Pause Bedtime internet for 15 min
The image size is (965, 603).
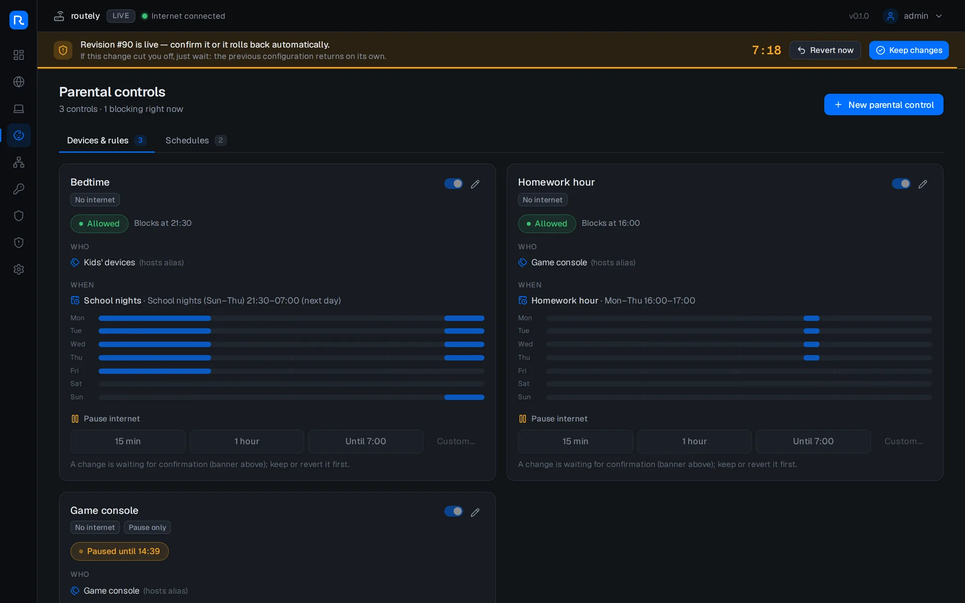pyautogui.click(x=128, y=441)
